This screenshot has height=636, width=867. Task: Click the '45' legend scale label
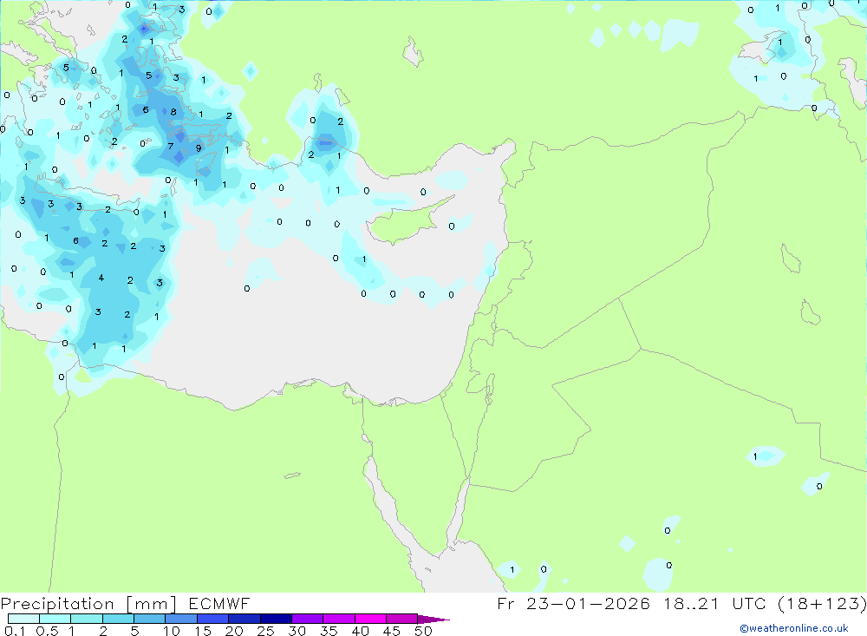pos(392,631)
